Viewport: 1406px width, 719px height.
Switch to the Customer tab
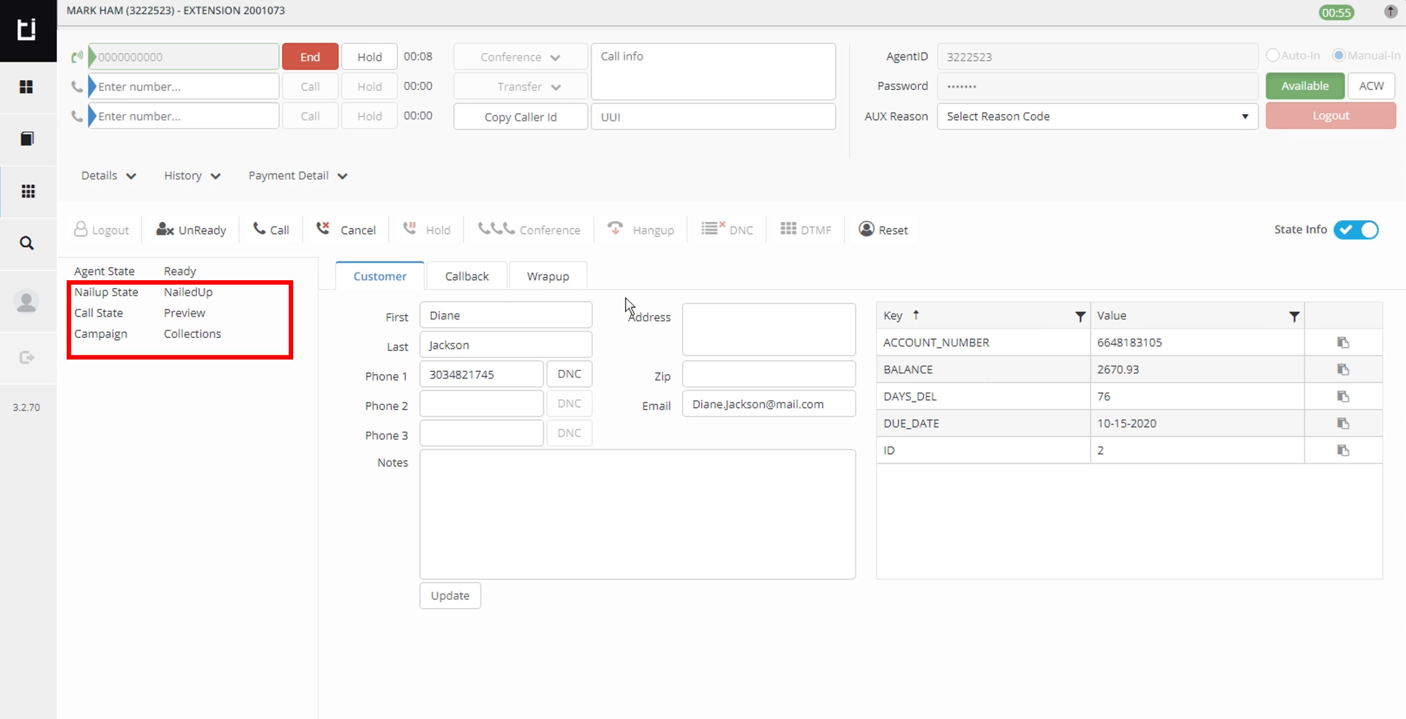[x=380, y=276]
